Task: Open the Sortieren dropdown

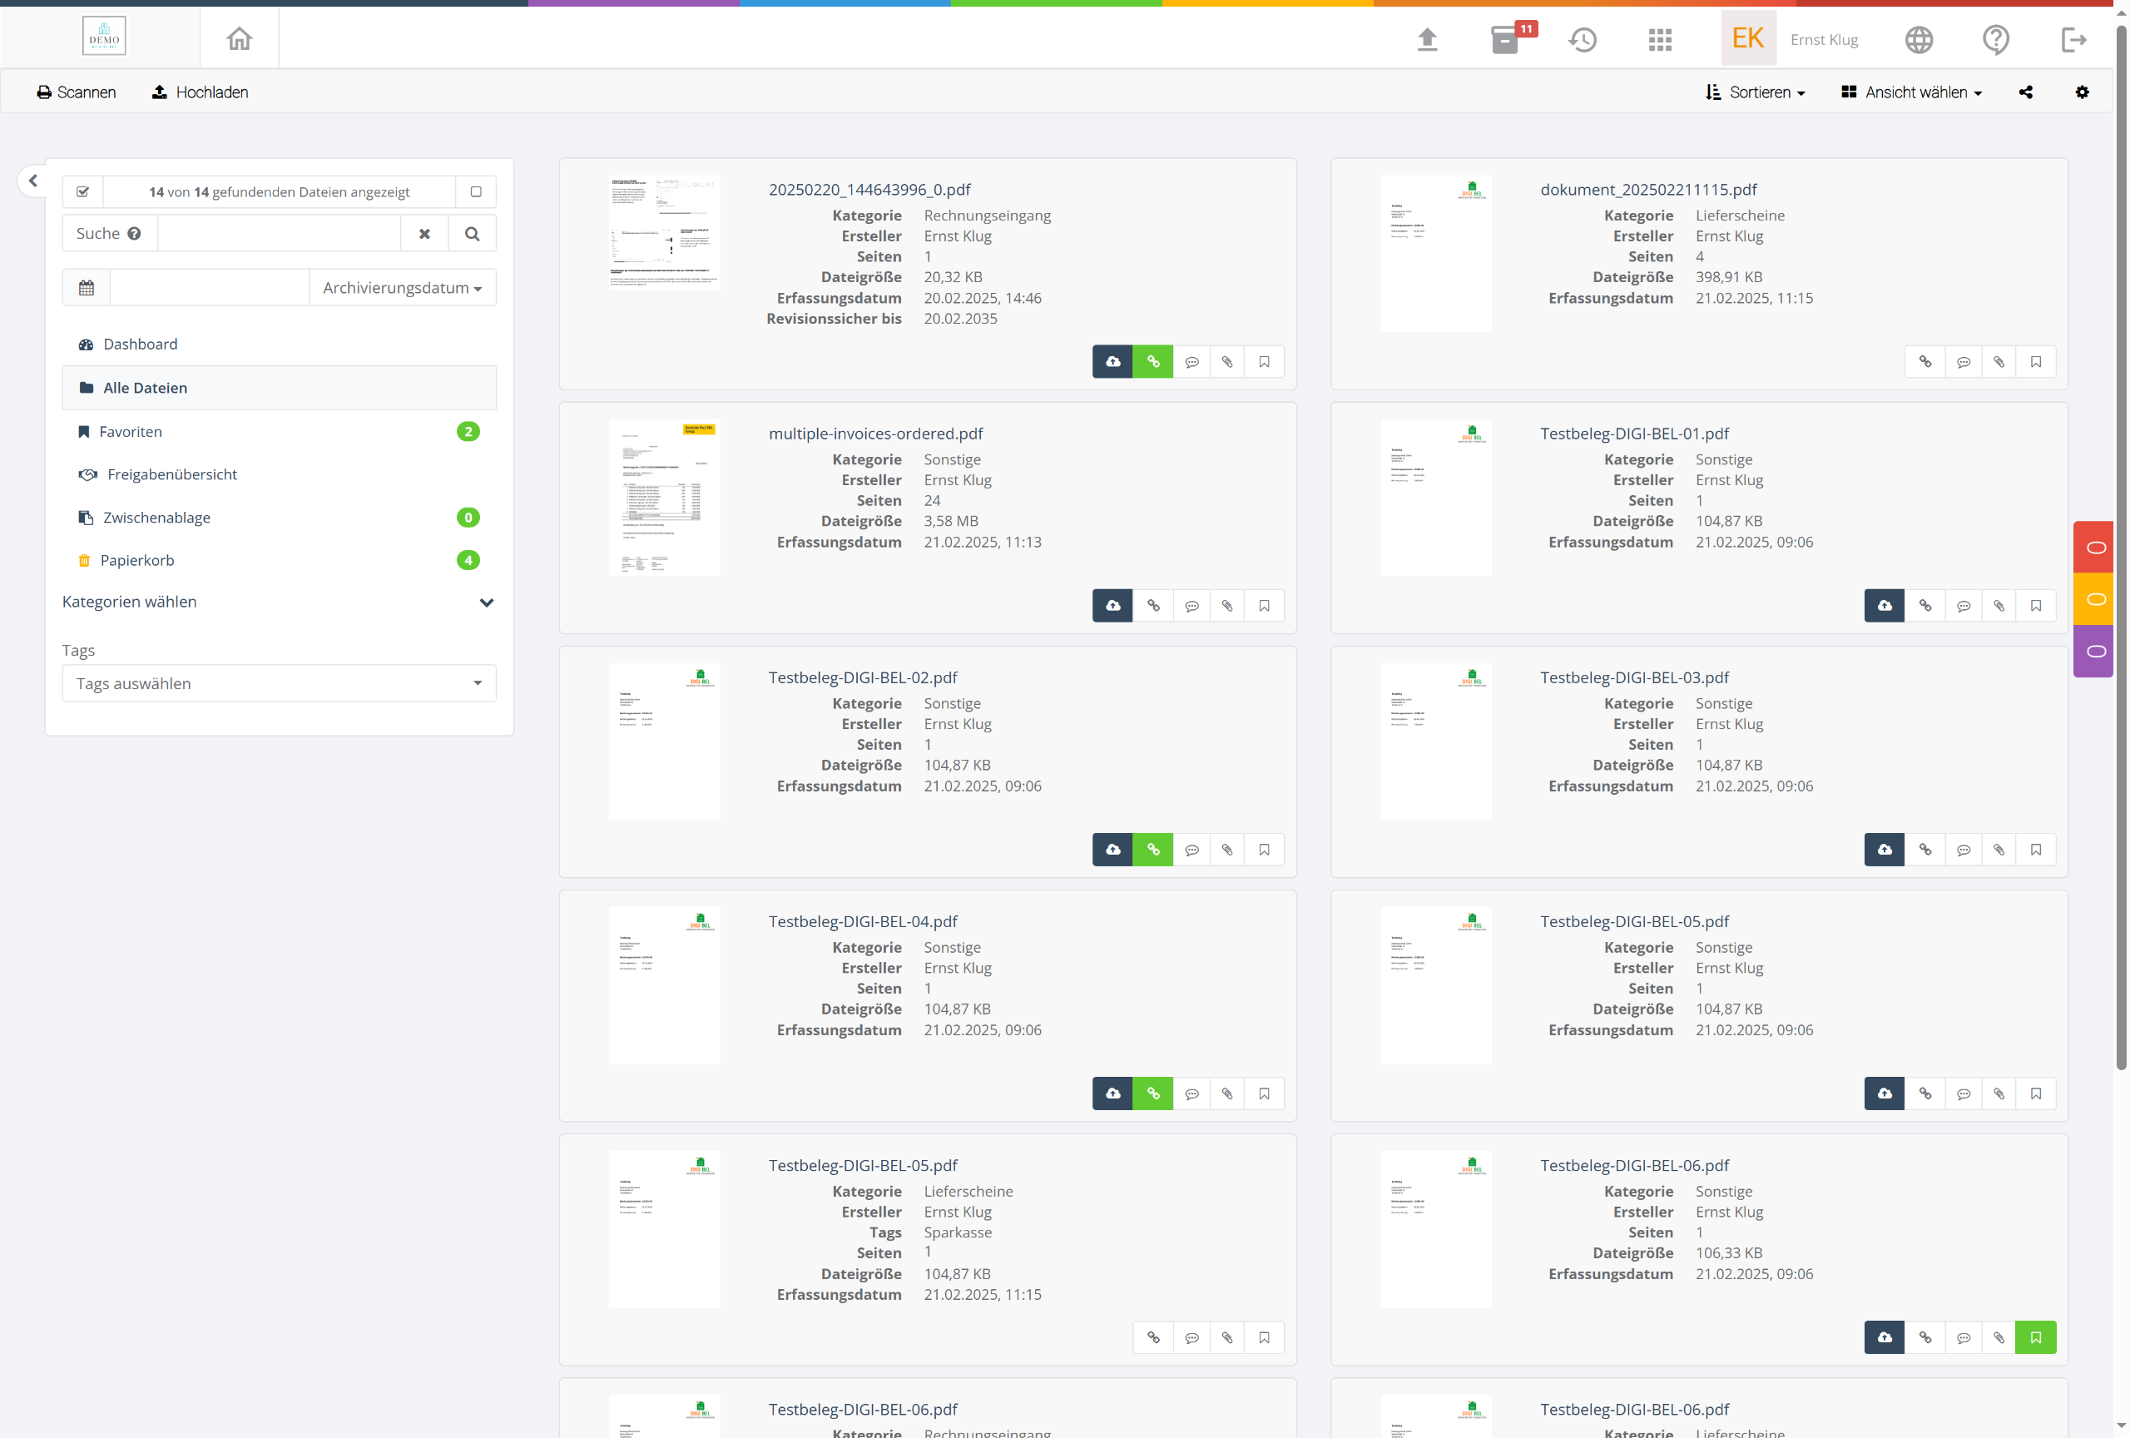Action: (1755, 92)
